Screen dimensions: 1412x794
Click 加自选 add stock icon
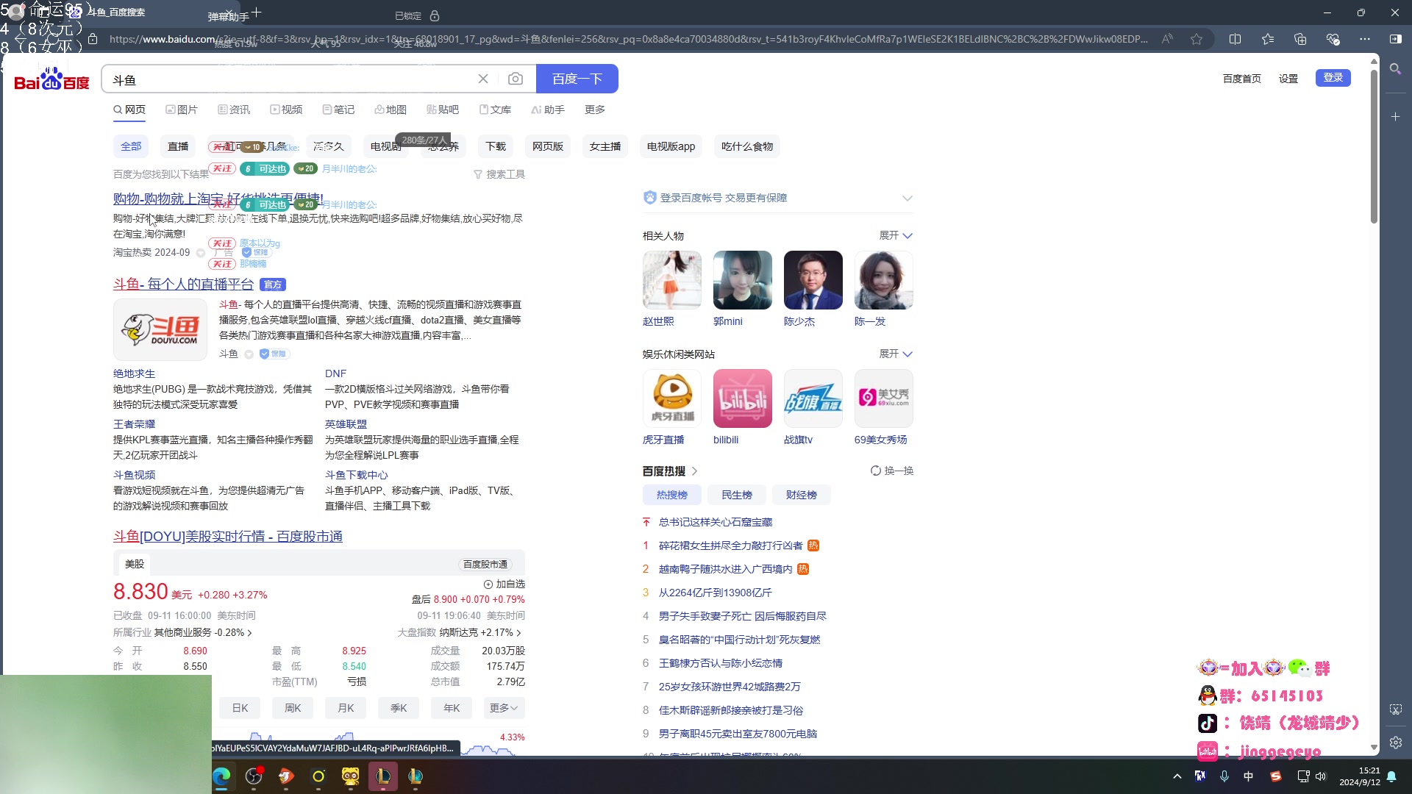click(504, 584)
